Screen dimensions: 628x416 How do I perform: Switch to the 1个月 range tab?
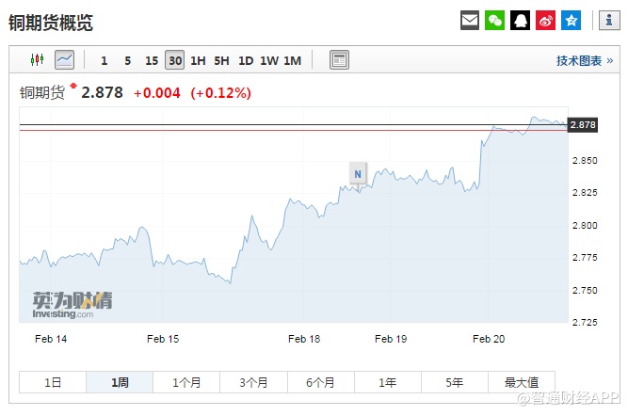186,382
